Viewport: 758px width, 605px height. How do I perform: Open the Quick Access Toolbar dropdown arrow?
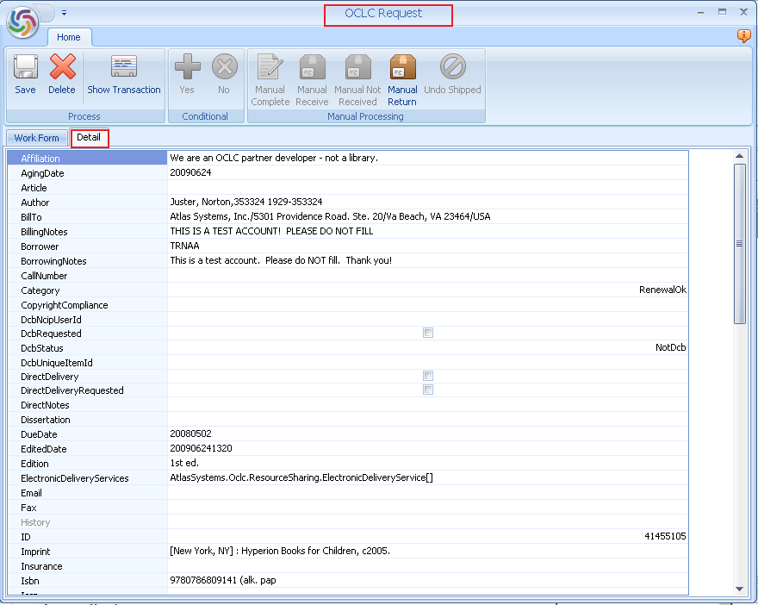coord(64,12)
